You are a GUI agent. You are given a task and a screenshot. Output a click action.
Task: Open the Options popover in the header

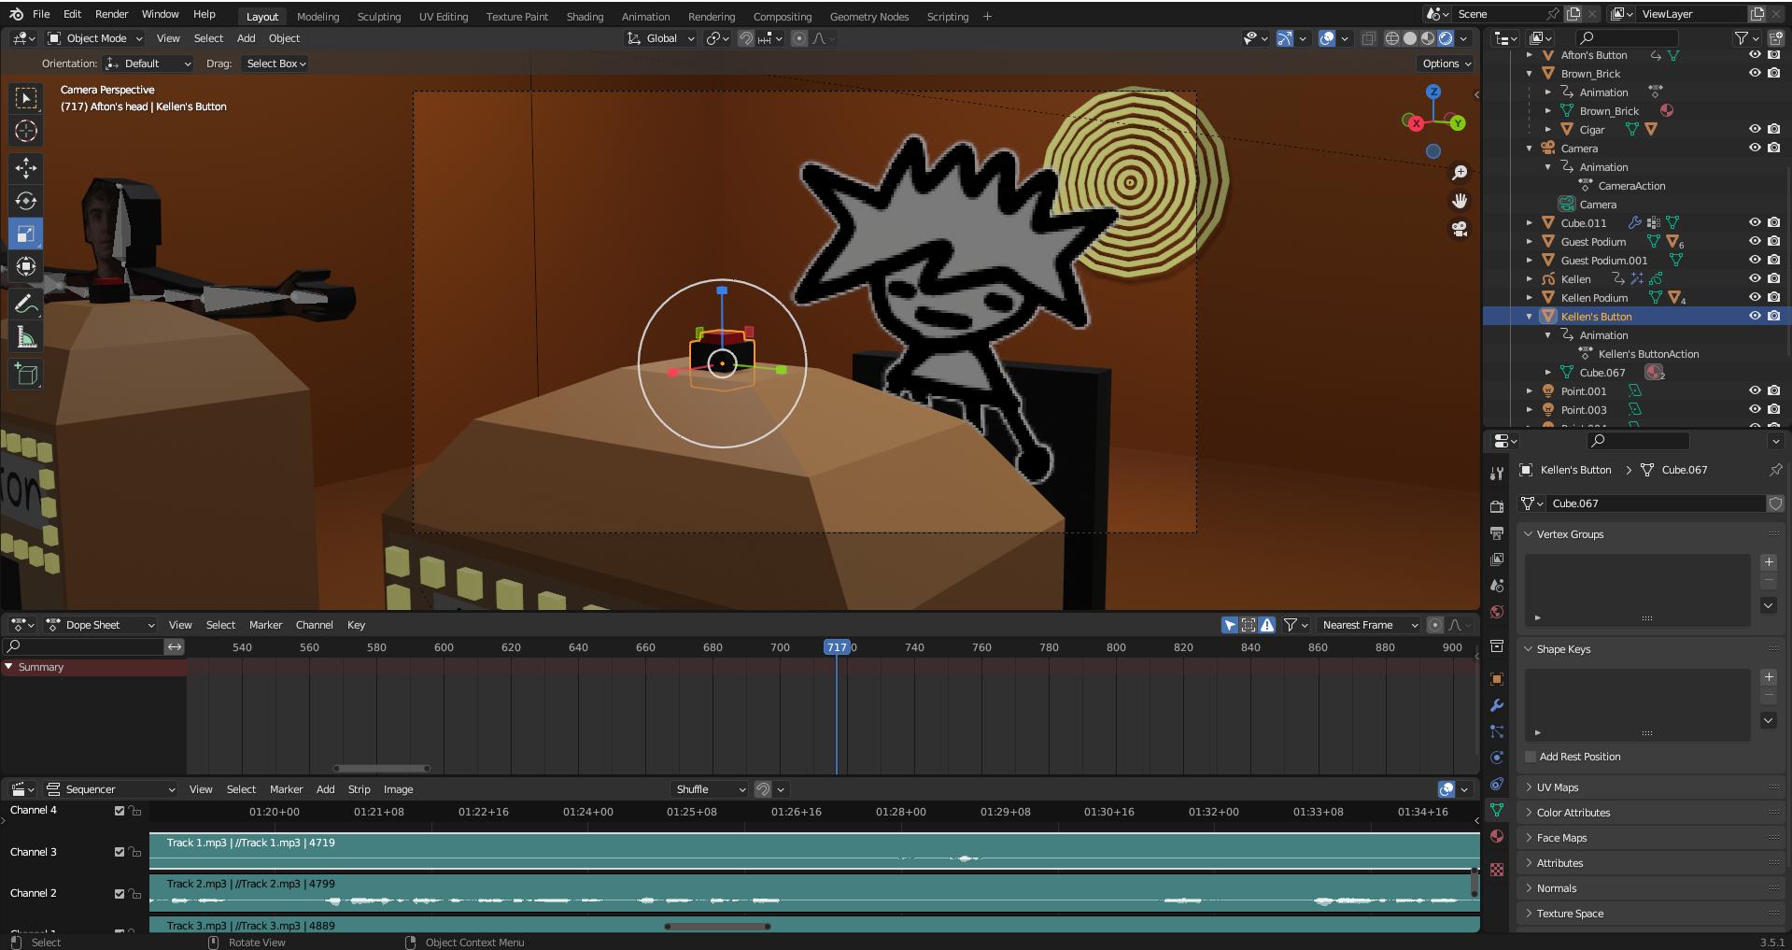click(1444, 64)
